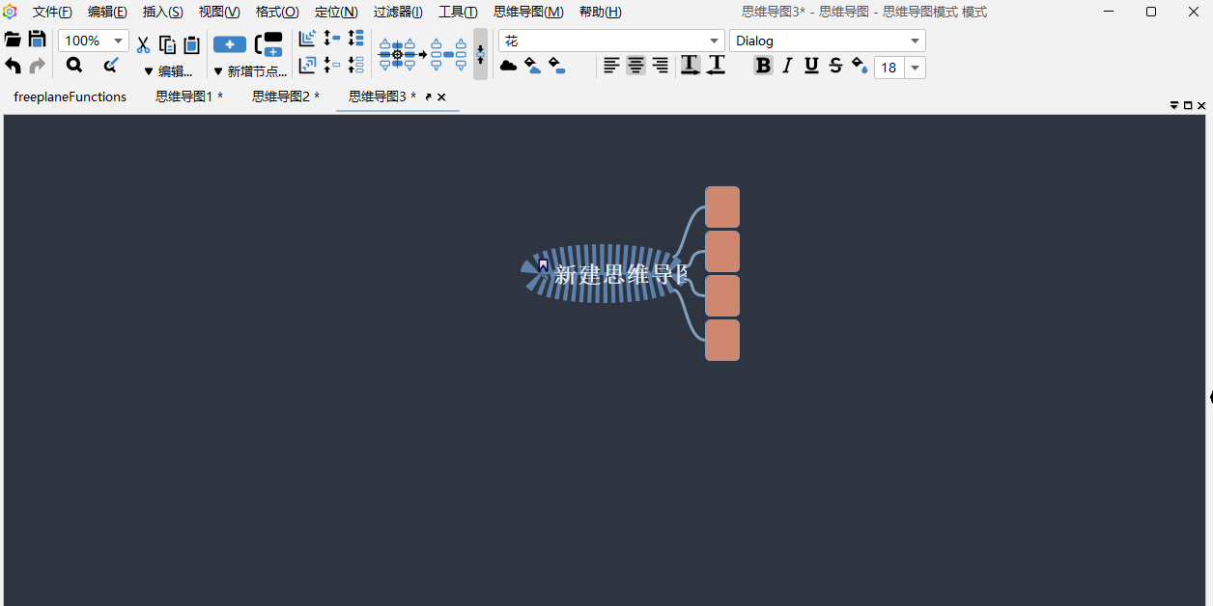1213x606 pixels.
Task: Select the 新建思维导图 root node
Action: (618, 274)
